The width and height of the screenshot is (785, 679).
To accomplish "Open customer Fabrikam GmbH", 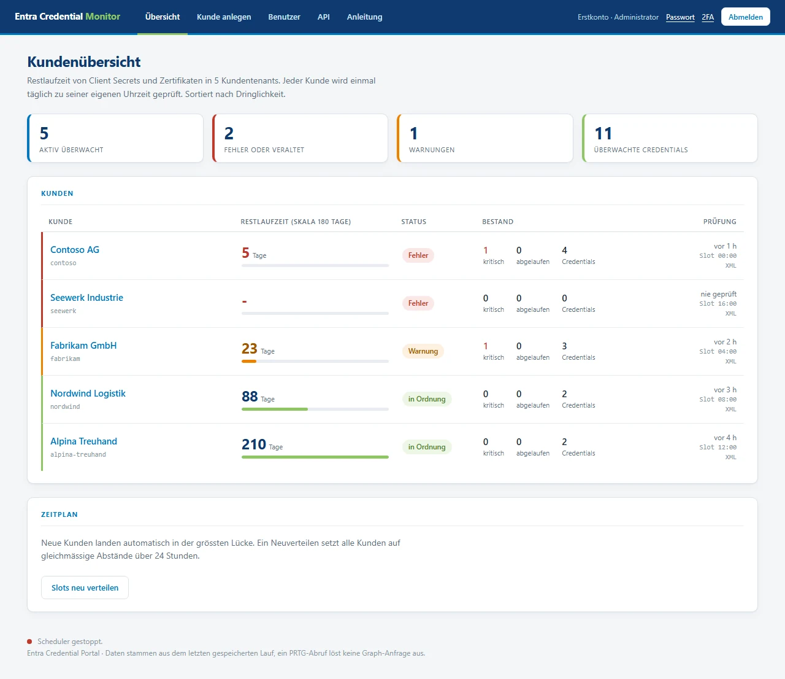I will 83,346.
